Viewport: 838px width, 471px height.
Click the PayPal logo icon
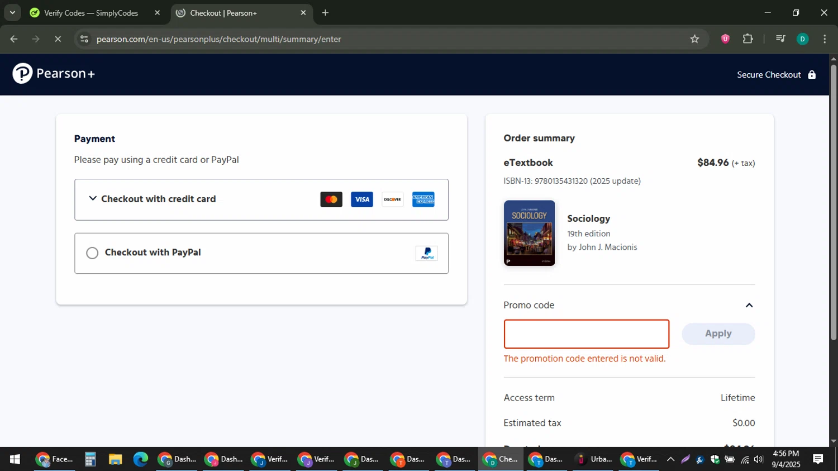click(x=427, y=253)
